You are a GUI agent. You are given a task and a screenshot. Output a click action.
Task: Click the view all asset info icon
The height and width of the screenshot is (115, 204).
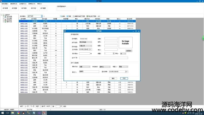point(74,16)
